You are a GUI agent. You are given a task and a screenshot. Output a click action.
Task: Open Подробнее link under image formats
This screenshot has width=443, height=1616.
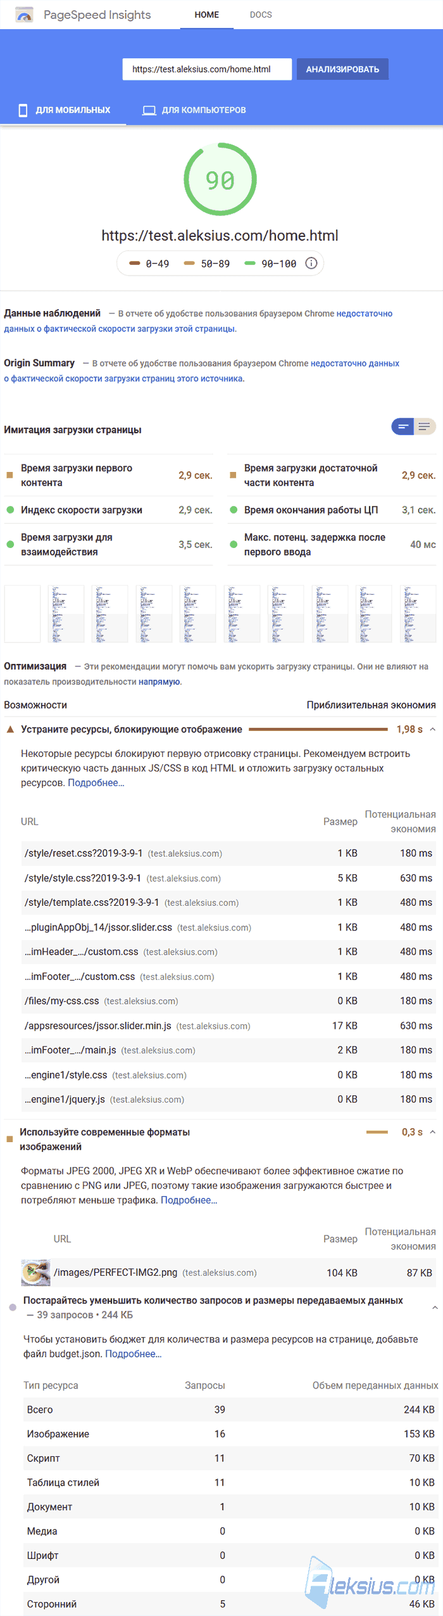click(189, 1200)
